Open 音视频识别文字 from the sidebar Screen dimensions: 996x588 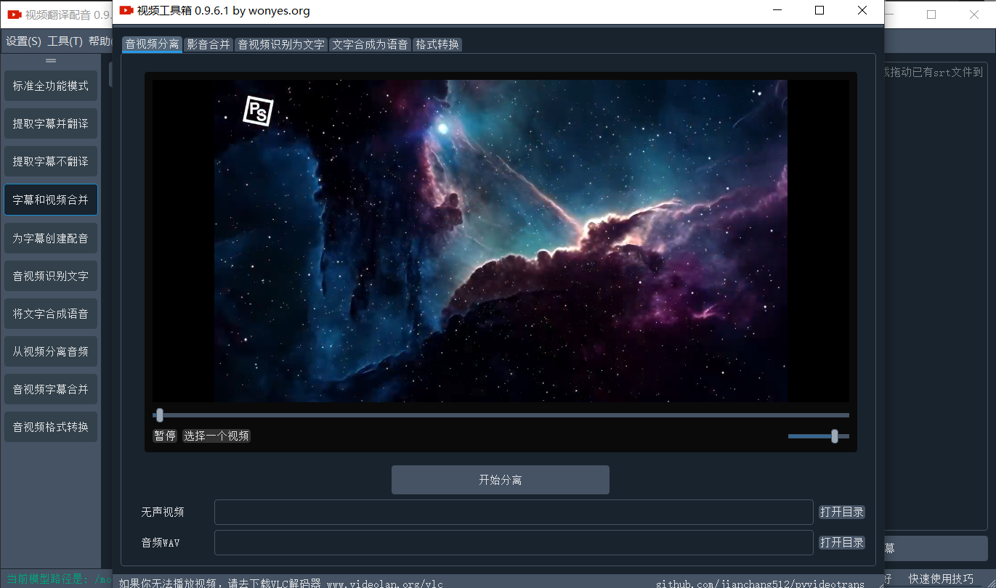pos(51,276)
